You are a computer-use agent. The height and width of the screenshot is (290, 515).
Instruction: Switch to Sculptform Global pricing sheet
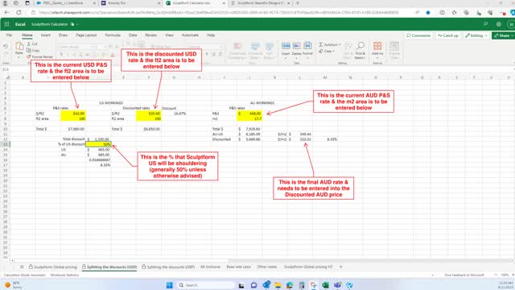[53, 267]
